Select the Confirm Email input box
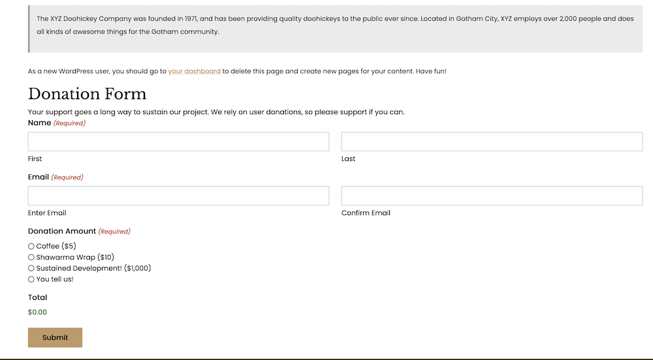 (x=492, y=196)
